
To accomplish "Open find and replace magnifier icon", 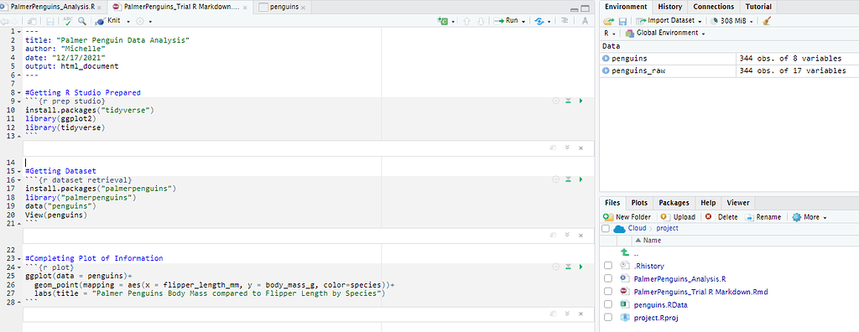I will click(81, 21).
